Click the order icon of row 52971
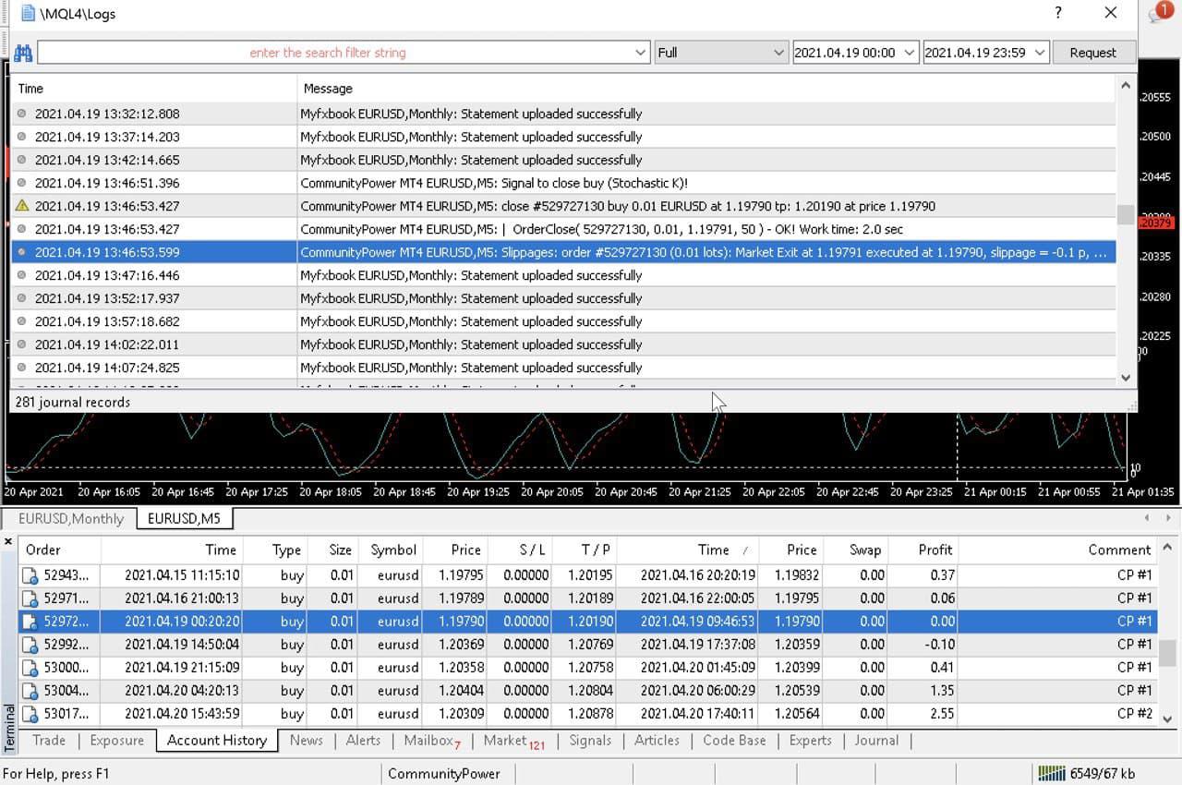The image size is (1182, 785). click(x=30, y=598)
